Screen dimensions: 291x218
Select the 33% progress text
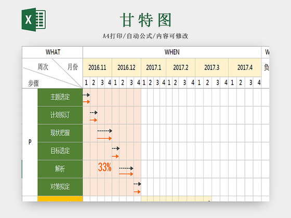[104, 167]
